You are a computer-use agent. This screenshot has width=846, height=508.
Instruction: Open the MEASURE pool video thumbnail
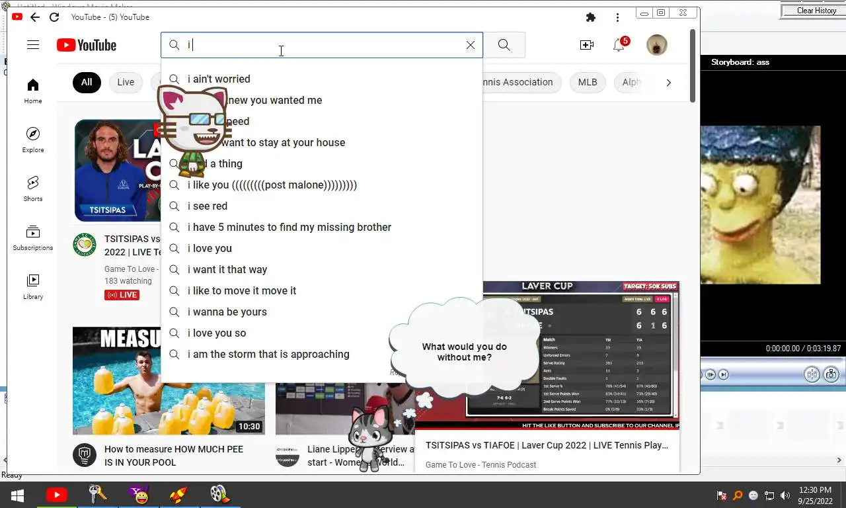coord(169,381)
